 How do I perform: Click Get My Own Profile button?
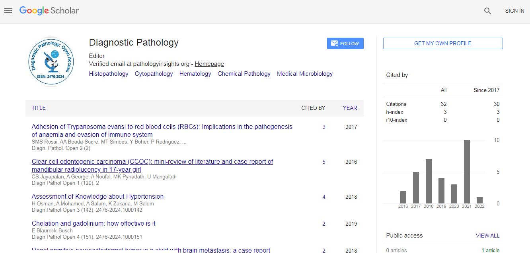[x=442, y=44]
